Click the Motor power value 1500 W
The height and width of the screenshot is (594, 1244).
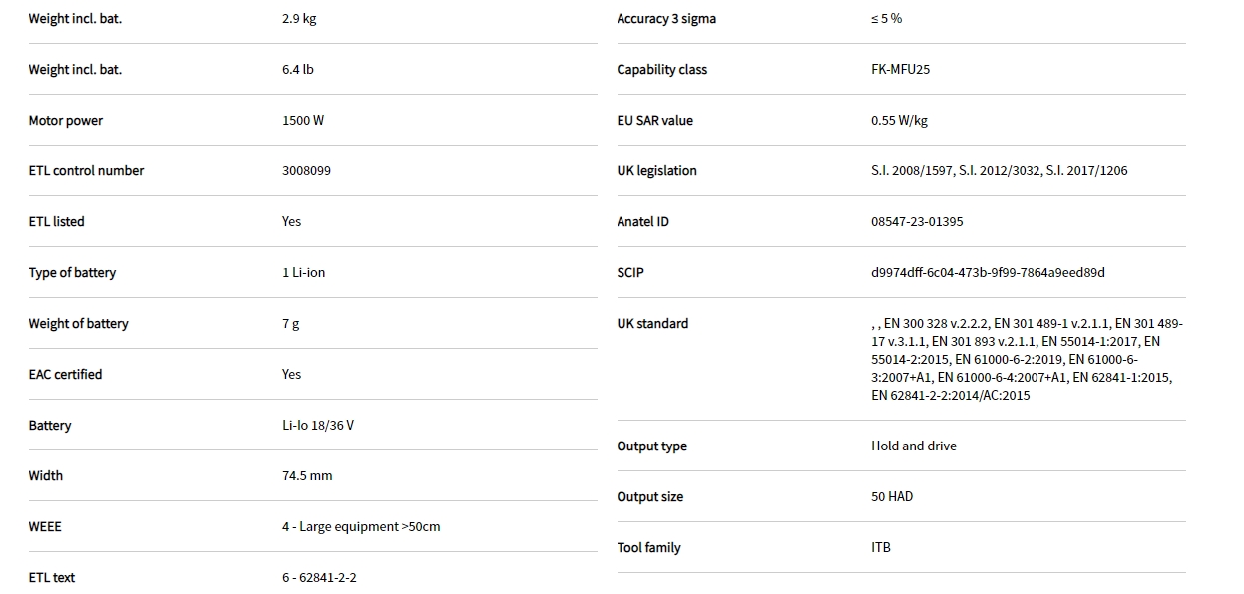tap(302, 121)
